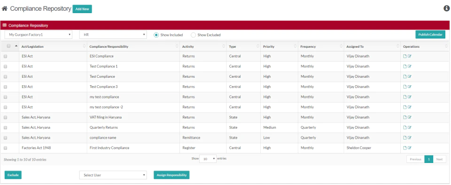Image resolution: width=451 pixels, height=185 pixels.
Task: Click the Low priority cell
Action: [279, 138]
